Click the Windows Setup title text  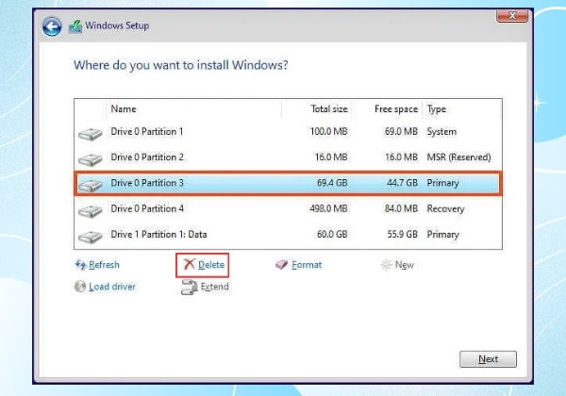click(x=117, y=25)
